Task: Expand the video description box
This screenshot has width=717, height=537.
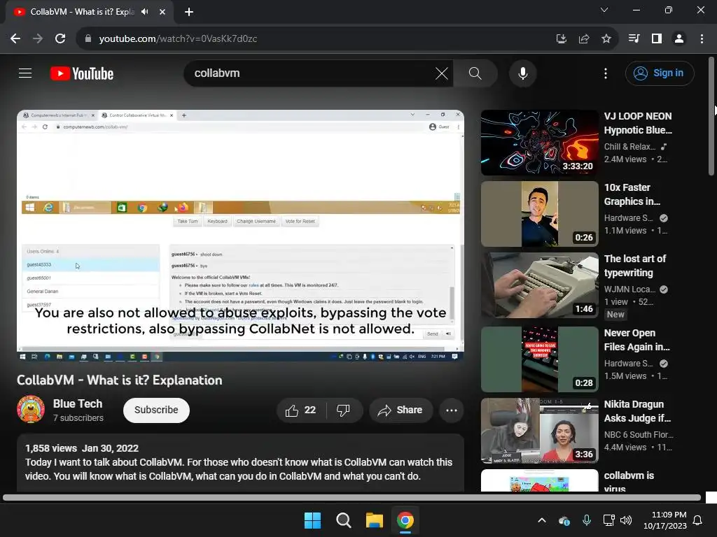Action: pos(241,463)
